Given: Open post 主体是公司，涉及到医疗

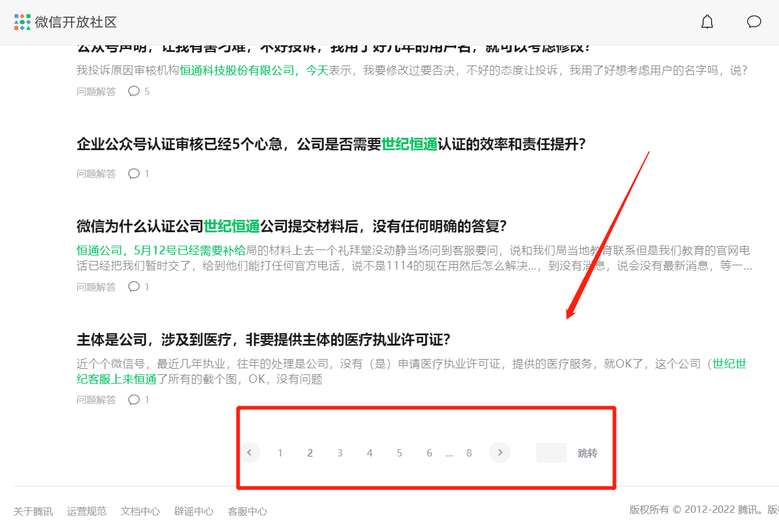Looking at the screenshot, I should tap(264, 339).
